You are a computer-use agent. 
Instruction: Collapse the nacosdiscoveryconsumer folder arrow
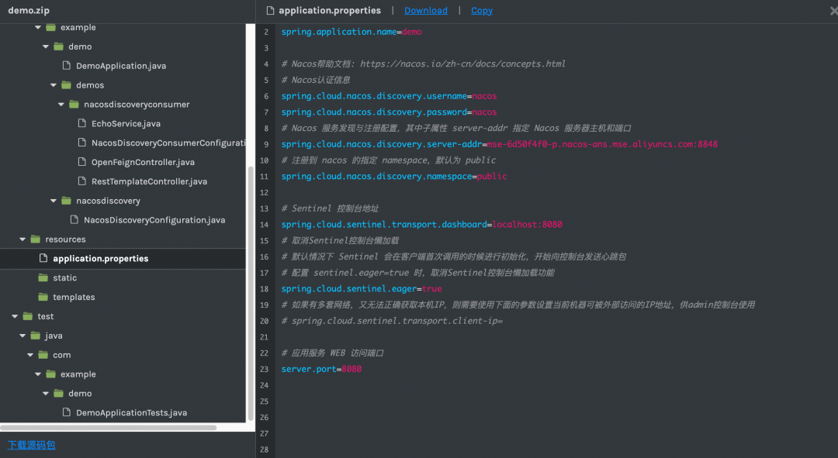tap(61, 104)
